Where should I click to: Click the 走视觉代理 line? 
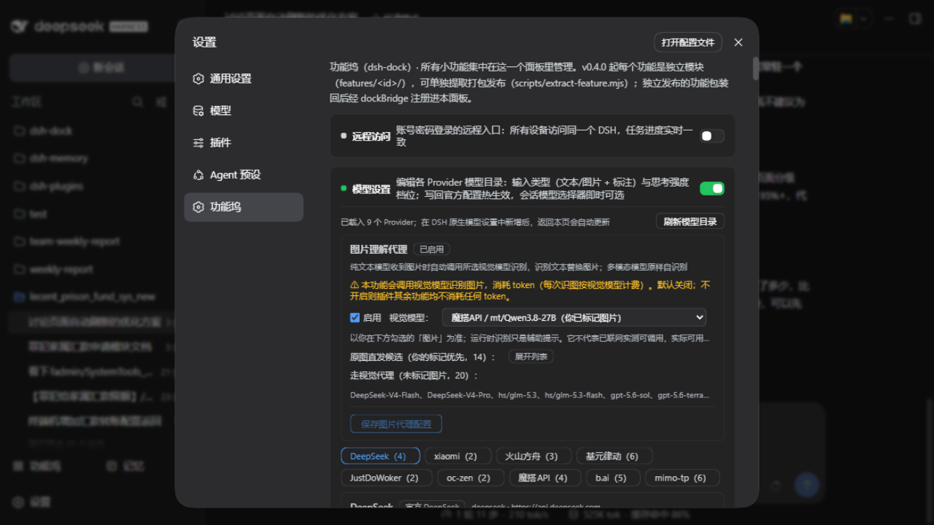[414, 376]
